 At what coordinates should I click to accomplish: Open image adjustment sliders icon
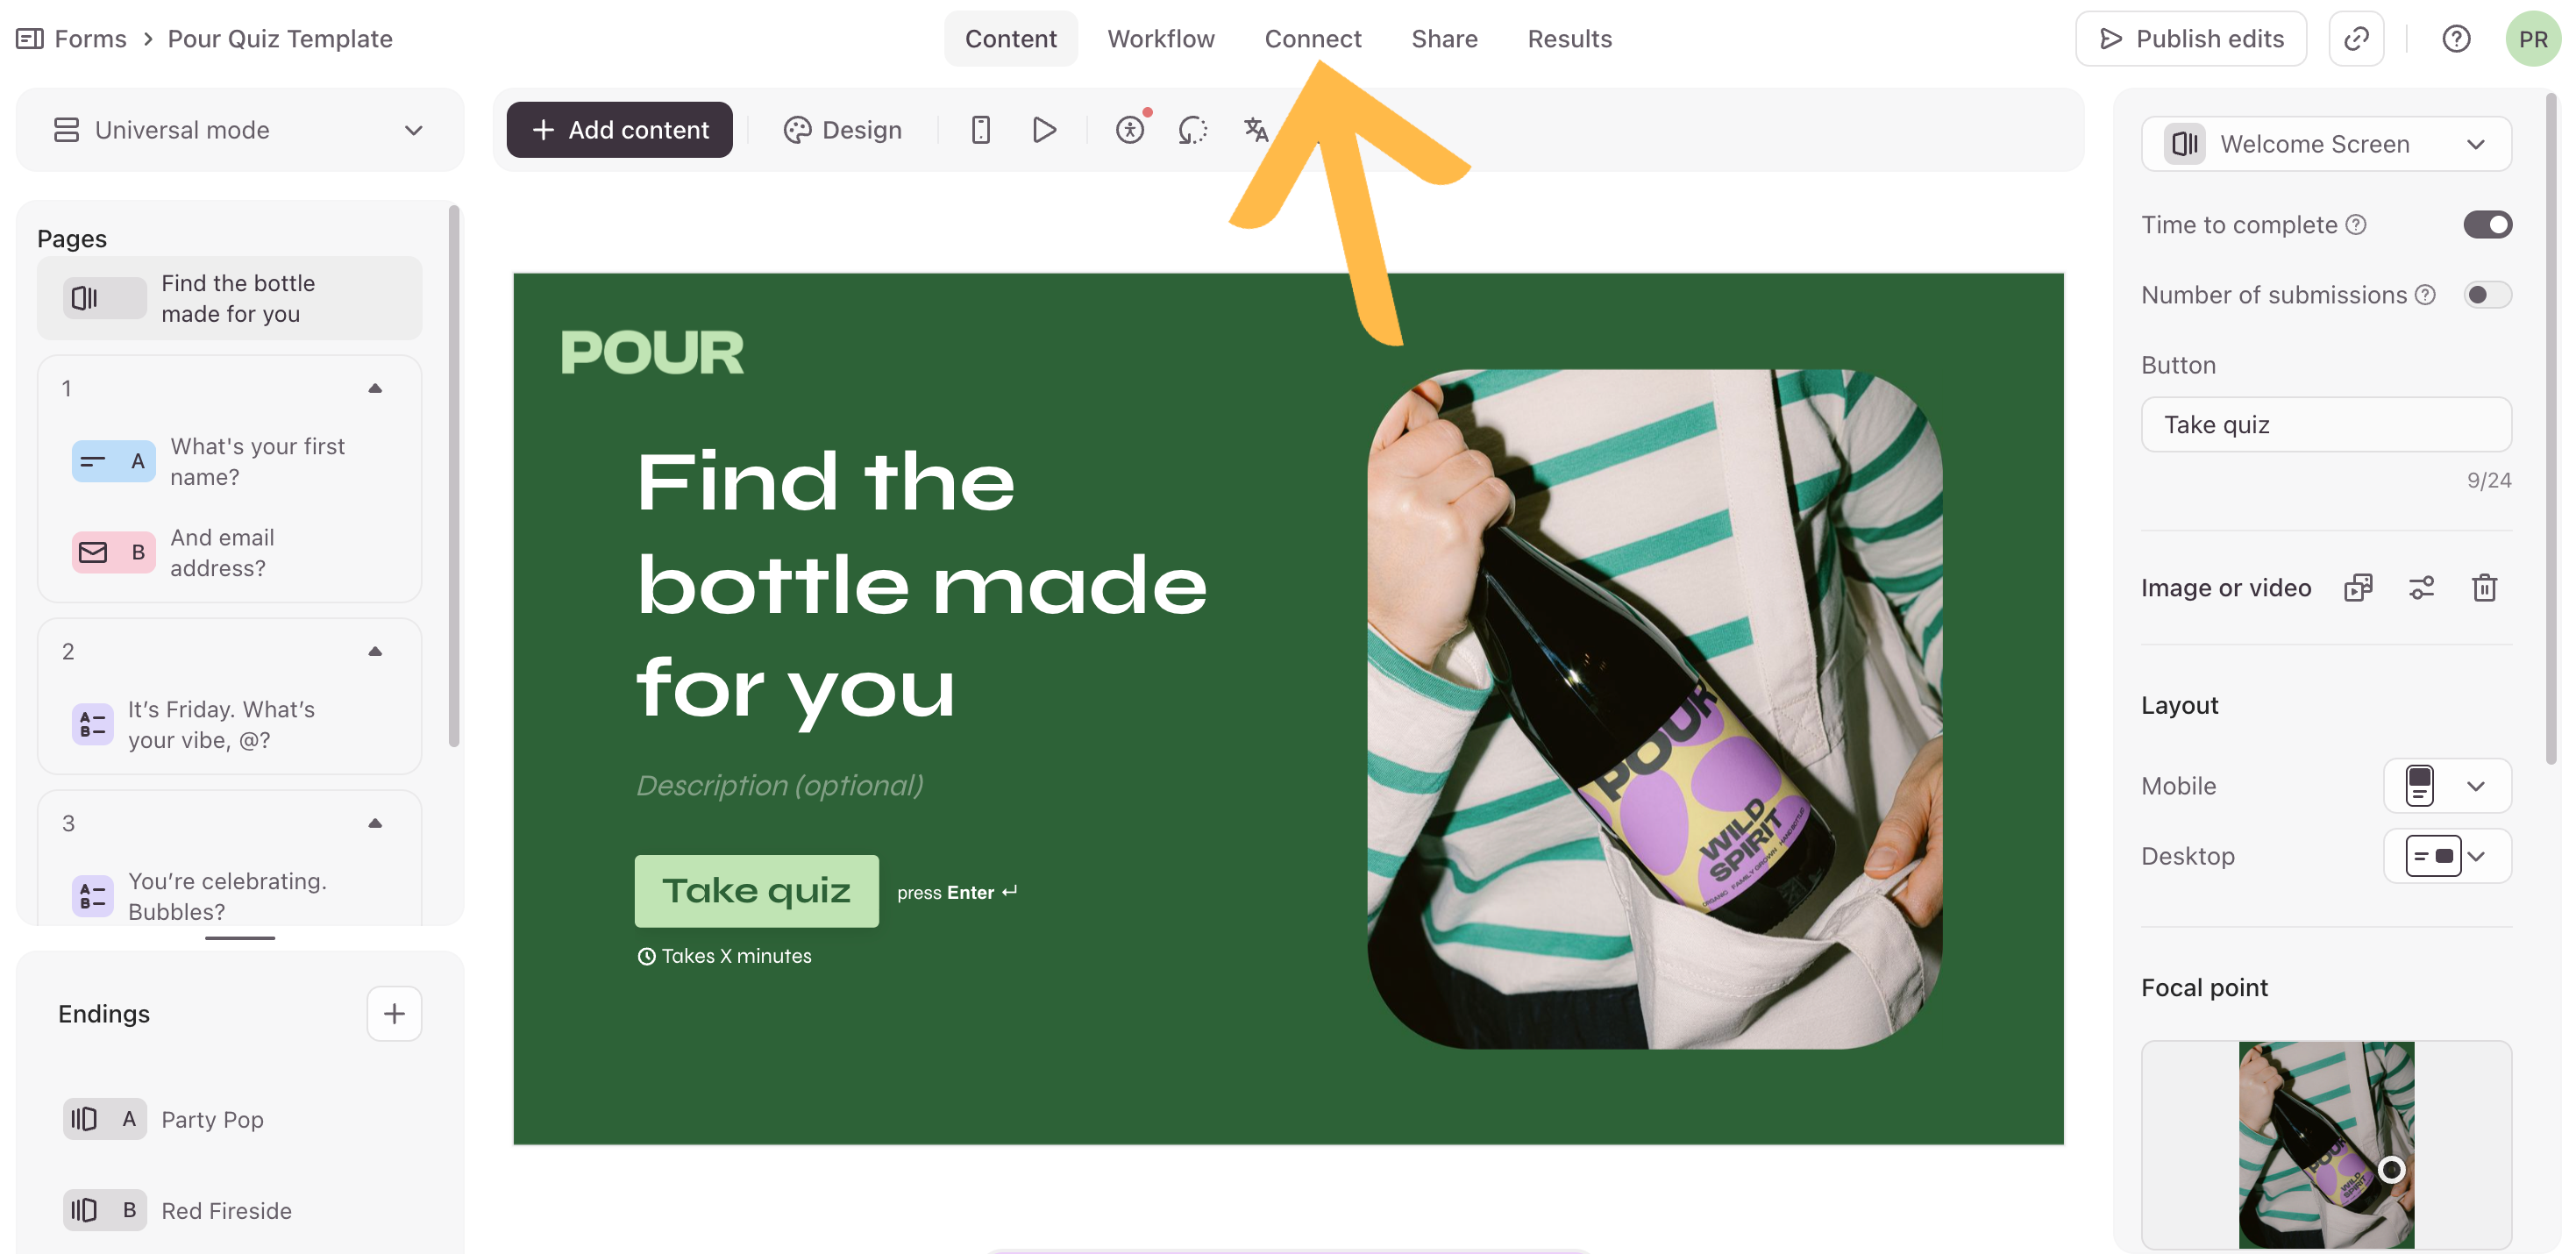[x=2421, y=588]
